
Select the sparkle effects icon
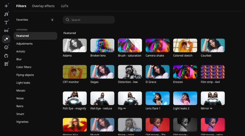(6, 39)
